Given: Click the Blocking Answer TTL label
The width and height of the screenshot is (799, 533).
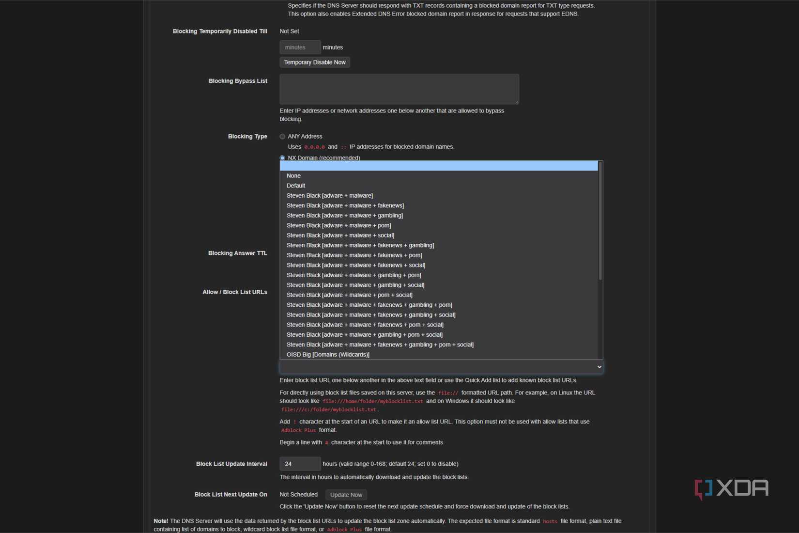Looking at the screenshot, I should click(x=237, y=253).
